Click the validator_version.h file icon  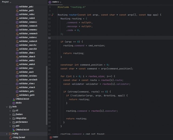pos(17,80)
